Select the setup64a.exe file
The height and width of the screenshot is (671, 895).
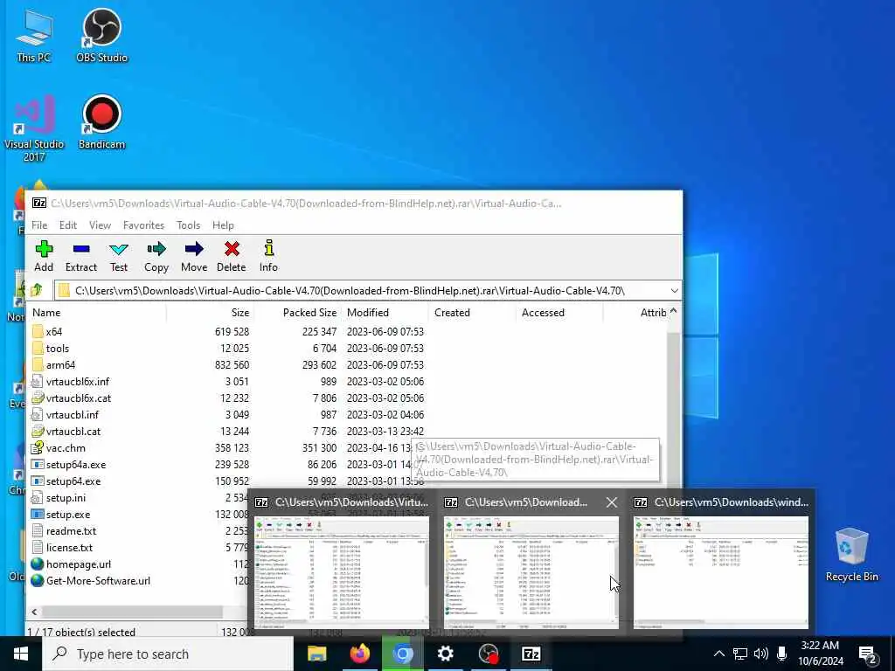tap(76, 465)
